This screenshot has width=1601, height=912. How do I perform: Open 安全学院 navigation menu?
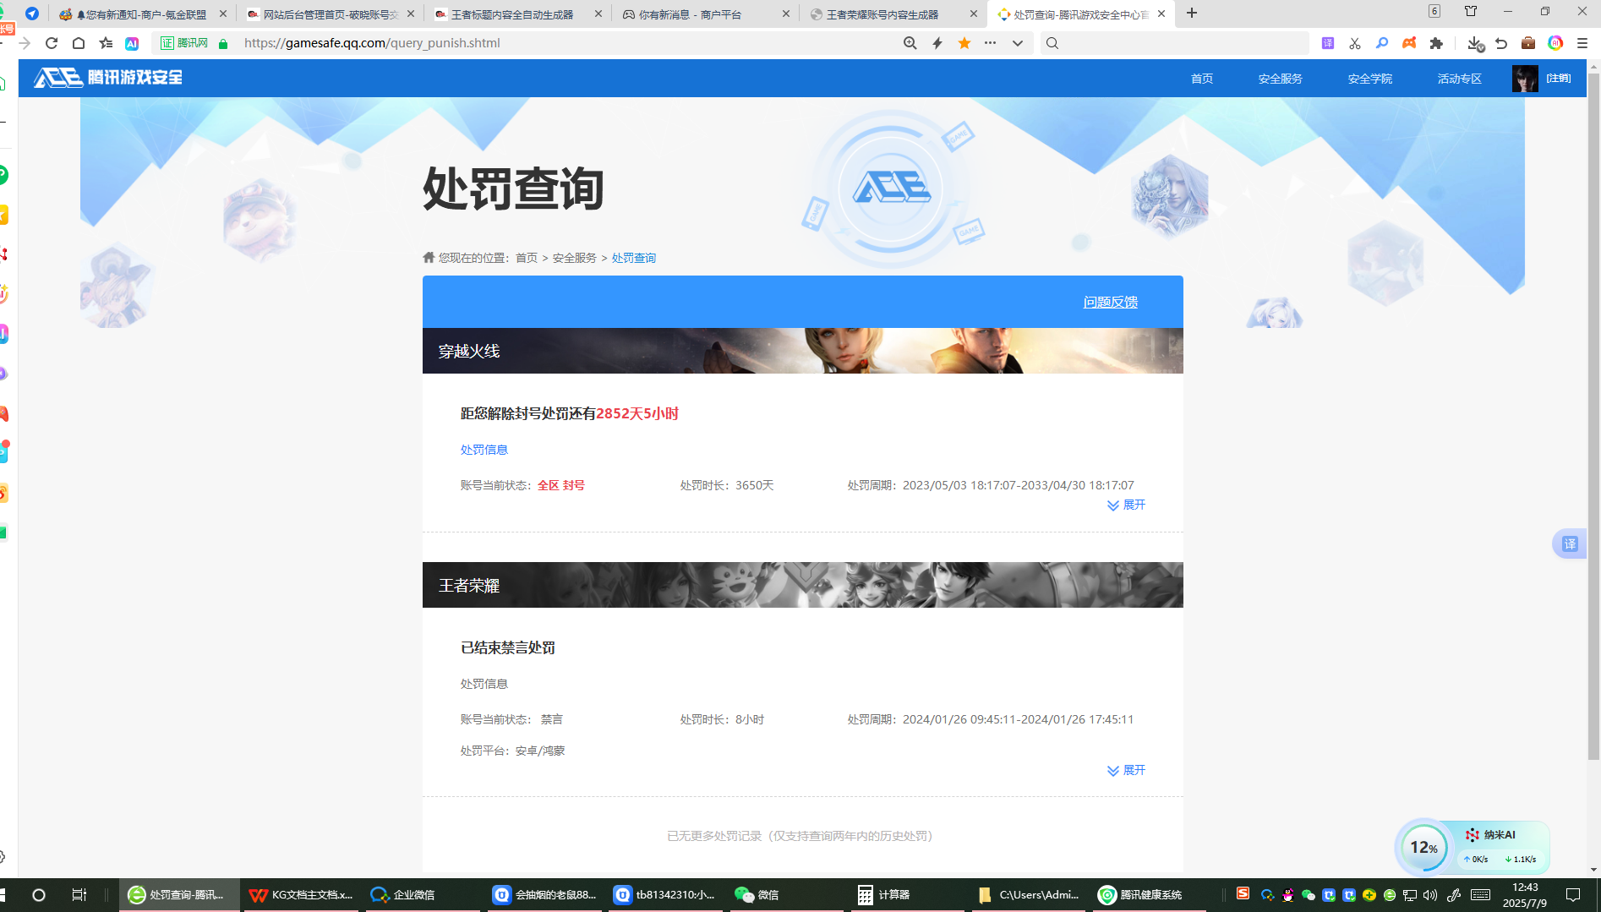coord(1370,79)
